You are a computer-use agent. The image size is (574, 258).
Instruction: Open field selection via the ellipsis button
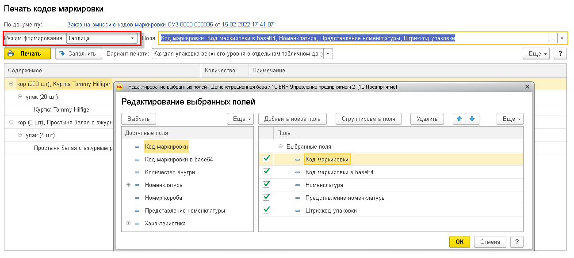coord(552,38)
